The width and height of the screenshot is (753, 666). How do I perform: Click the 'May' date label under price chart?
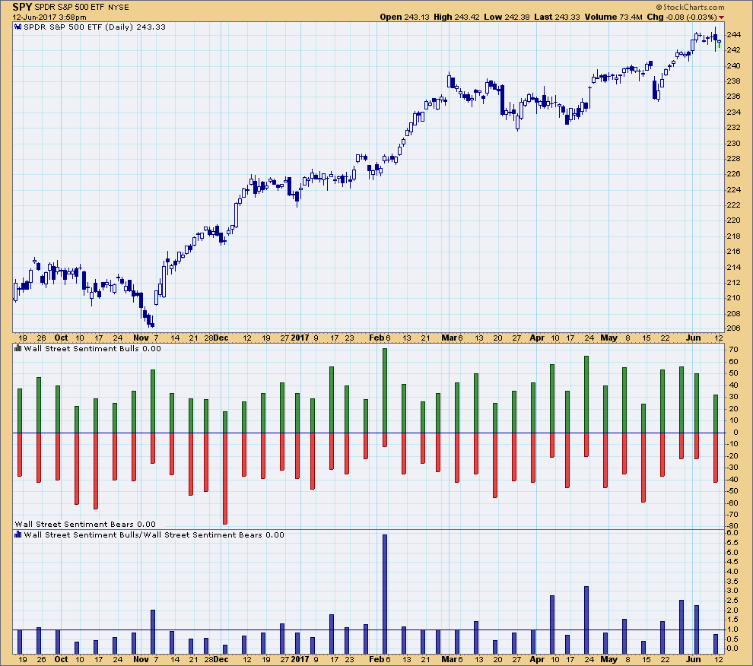tap(609, 338)
